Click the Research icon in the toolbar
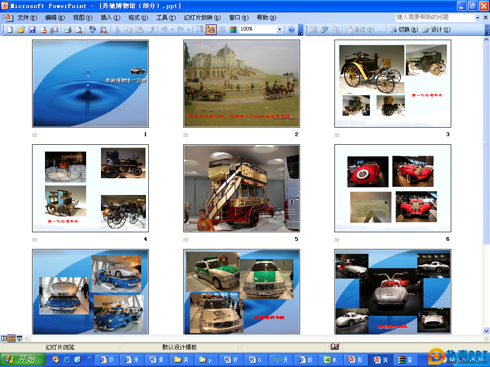The image size is (490, 367). pos(103,30)
